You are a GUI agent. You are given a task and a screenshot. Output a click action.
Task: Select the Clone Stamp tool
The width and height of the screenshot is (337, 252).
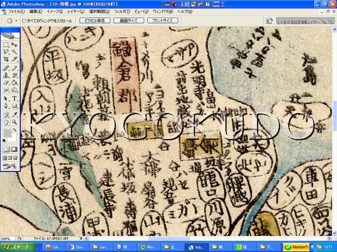(6, 75)
